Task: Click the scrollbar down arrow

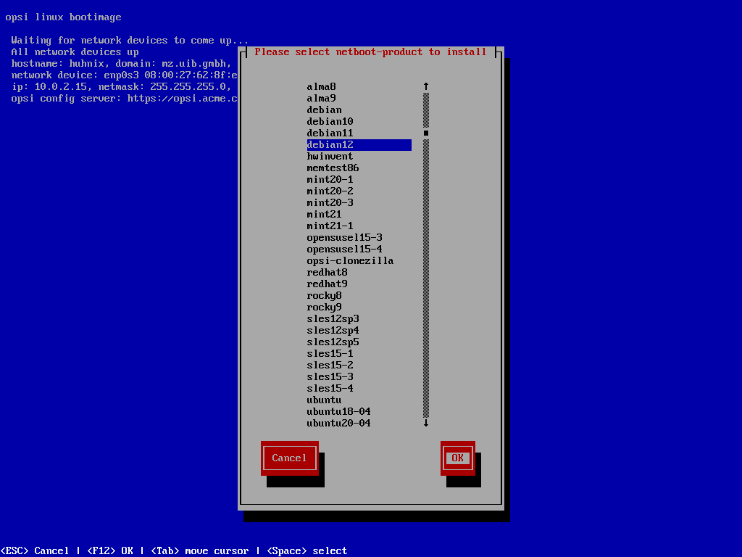Action: (x=426, y=423)
